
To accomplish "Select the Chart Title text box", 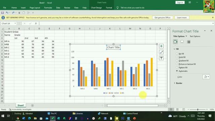I will [114, 47].
